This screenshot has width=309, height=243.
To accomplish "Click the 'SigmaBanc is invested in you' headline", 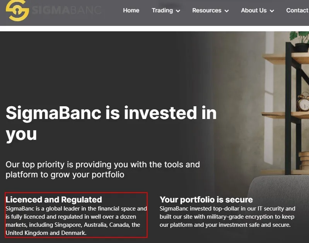I will 111,124.
